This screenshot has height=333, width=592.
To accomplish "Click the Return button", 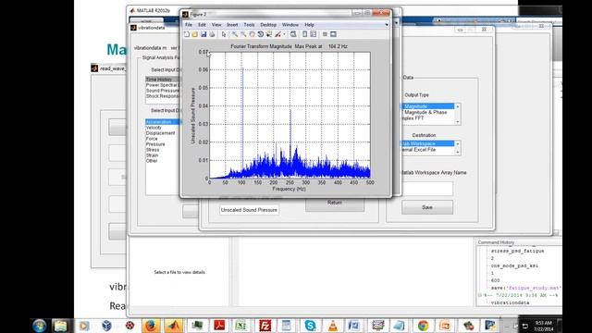I will point(335,203).
